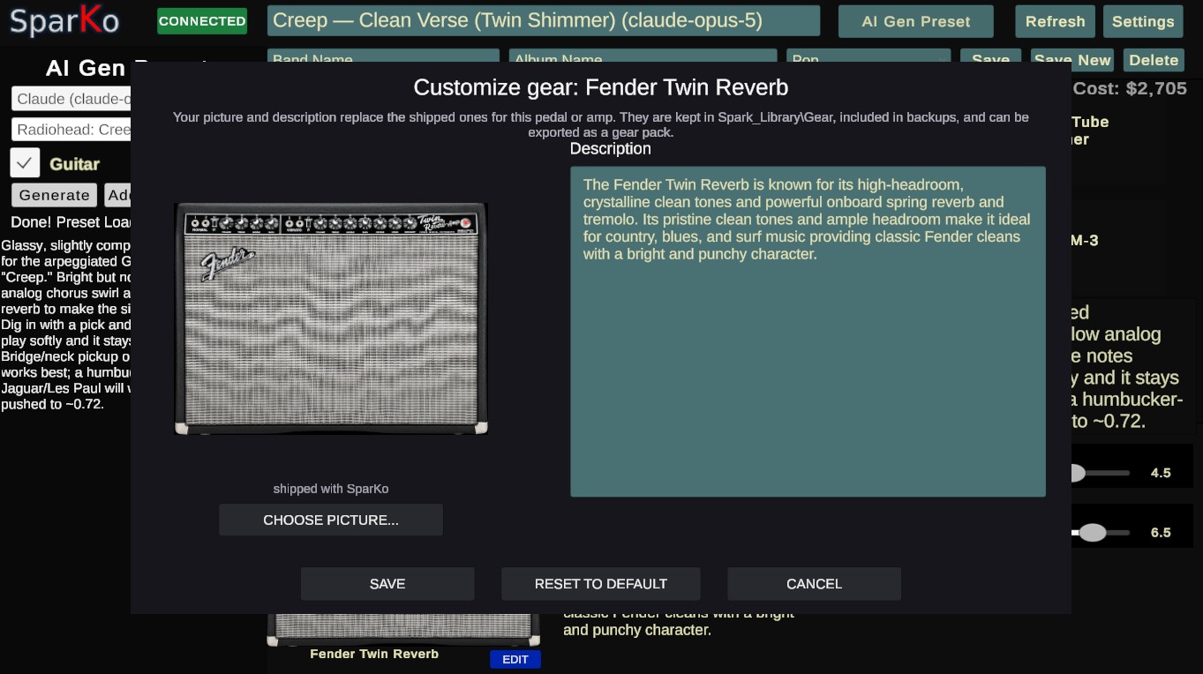Viewport: 1203px width, 674px height.
Task: Click the Cost: $2,705 text
Action: (1130, 88)
